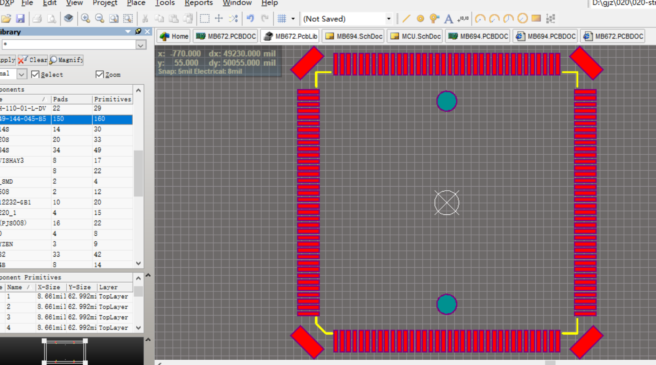The width and height of the screenshot is (656, 365).
Task: Click the 3D component body toolbar icon
Action: click(68, 19)
